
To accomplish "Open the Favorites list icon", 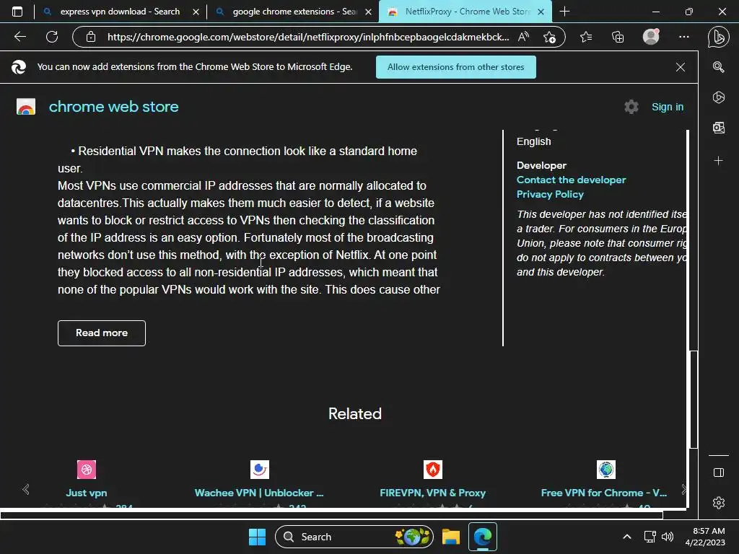I will (586, 37).
